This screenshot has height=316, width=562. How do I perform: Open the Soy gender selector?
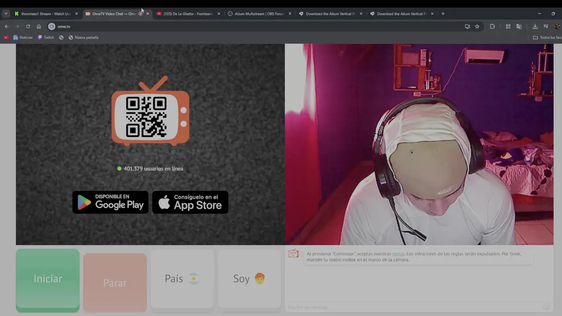249,279
